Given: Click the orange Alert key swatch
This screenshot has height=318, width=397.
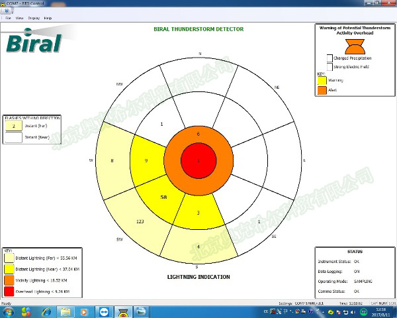Looking at the screenshot, I should (x=322, y=90).
